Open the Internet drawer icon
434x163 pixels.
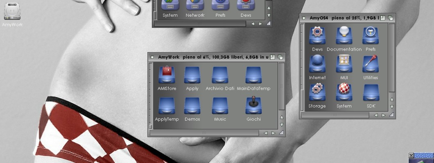point(317,64)
